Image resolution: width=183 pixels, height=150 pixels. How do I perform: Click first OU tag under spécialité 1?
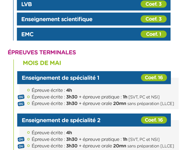[x=21, y=97]
